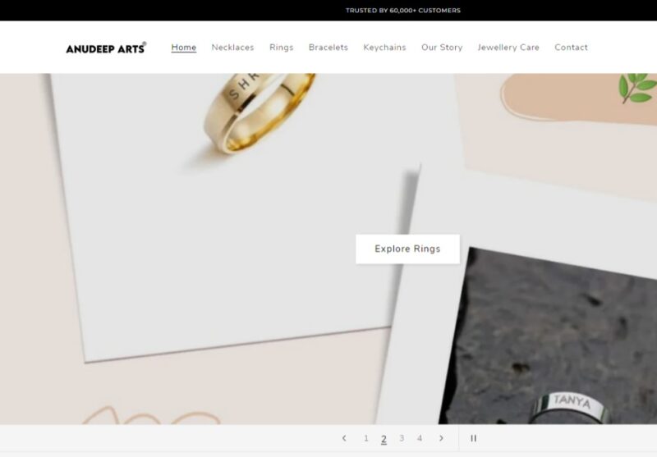Open Our Story page
This screenshot has height=457, width=657.
442,48
